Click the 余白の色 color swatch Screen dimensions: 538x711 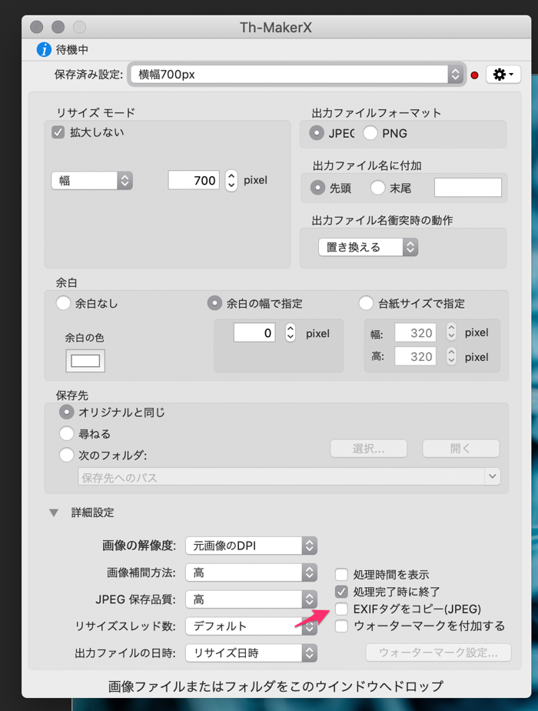pos(85,360)
